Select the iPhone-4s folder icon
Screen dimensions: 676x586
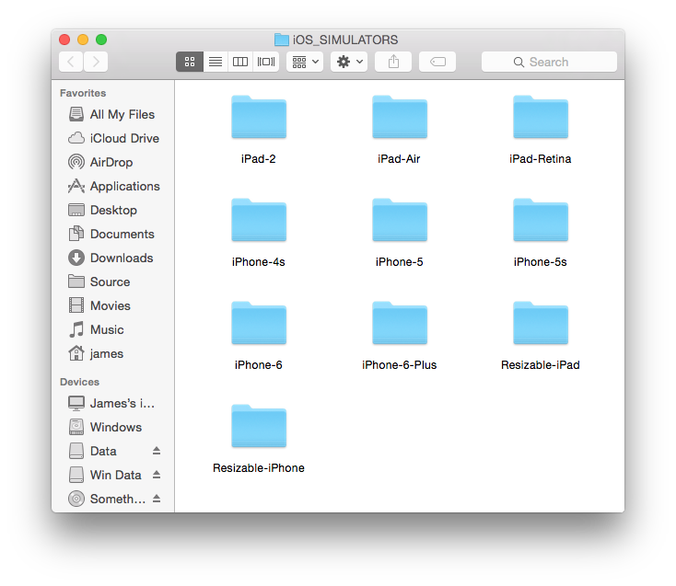pos(259,220)
